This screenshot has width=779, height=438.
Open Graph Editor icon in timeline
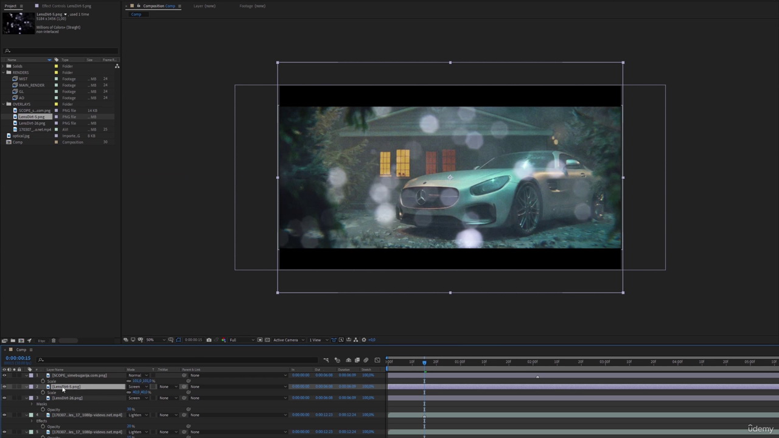pyautogui.click(x=377, y=360)
